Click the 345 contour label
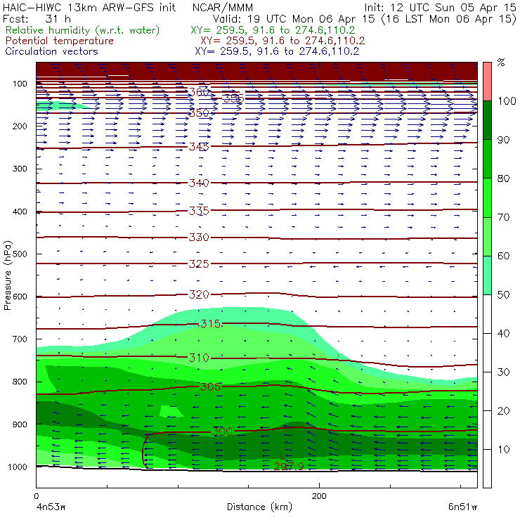Screen dimensions: 520x520 (199, 147)
